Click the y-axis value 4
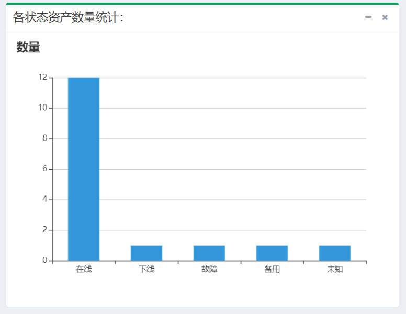This screenshot has width=406, height=314. pyautogui.click(x=45, y=199)
